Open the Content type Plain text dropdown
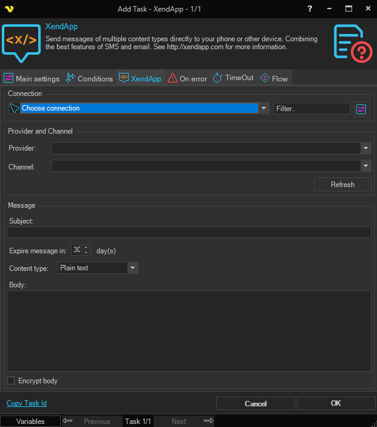 [x=133, y=268]
